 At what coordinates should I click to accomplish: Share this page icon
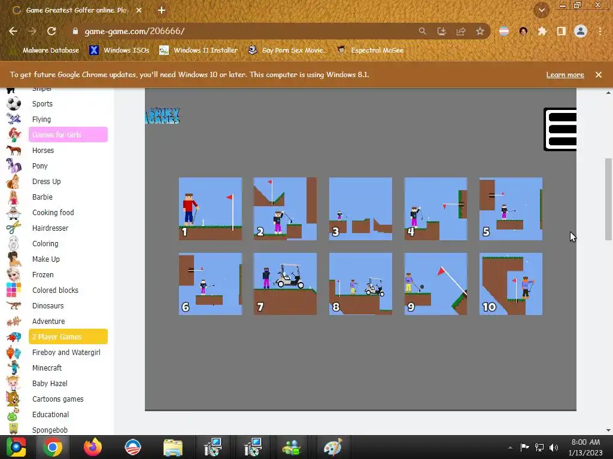tap(461, 31)
